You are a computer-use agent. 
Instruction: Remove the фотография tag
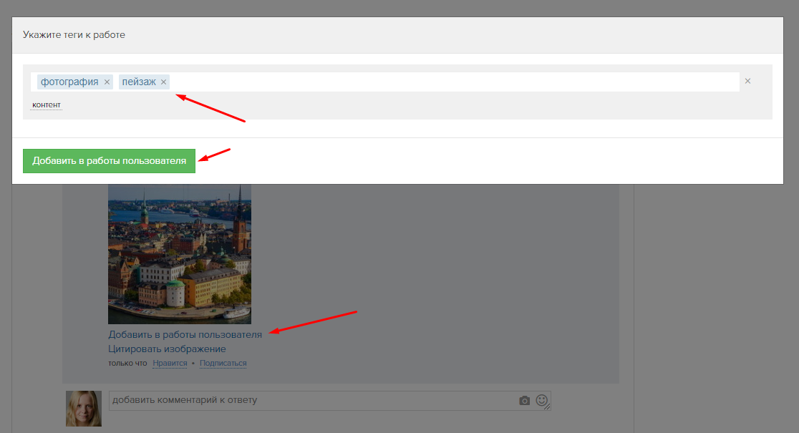tap(107, 82)
